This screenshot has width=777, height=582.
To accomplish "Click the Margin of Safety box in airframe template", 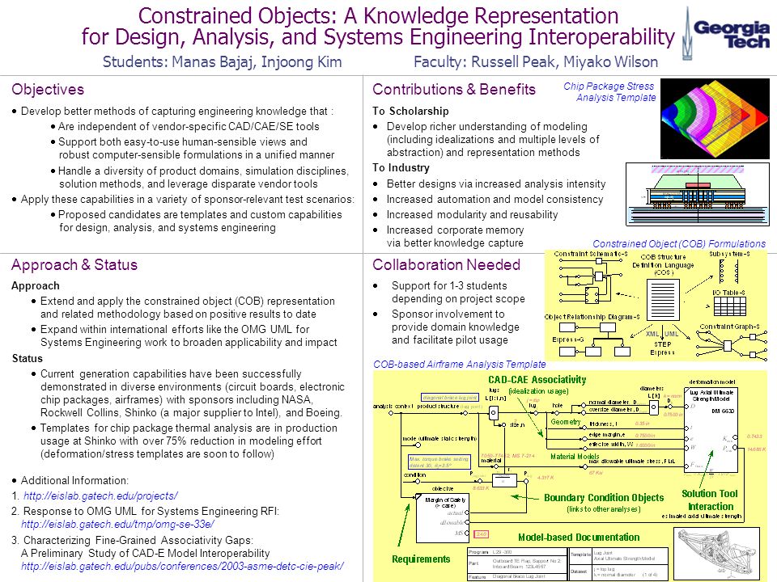I will coord(443,518).
